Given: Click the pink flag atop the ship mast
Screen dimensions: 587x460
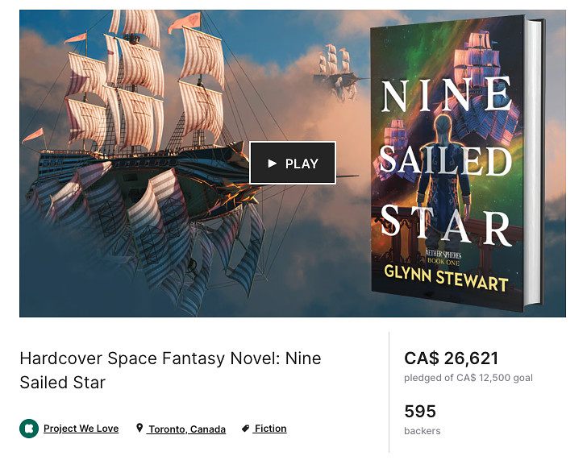Looking at the screenshot, I should pyautogui.click(x=184, y=22).
